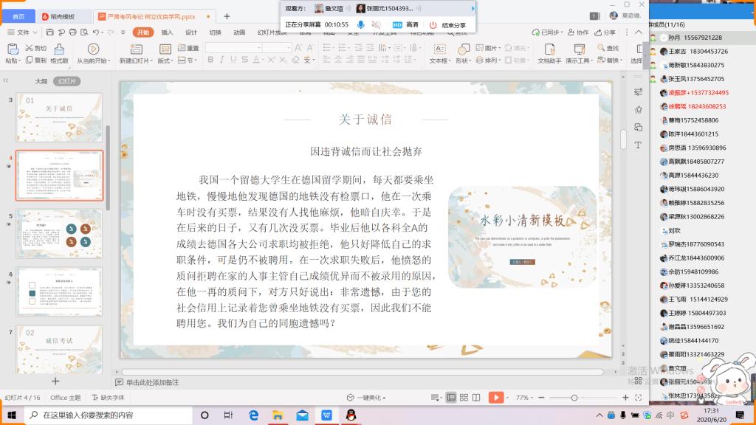Open the Shapes (形状) tool
This screenshot has height=425, width=756.
[x=463, y=53]
